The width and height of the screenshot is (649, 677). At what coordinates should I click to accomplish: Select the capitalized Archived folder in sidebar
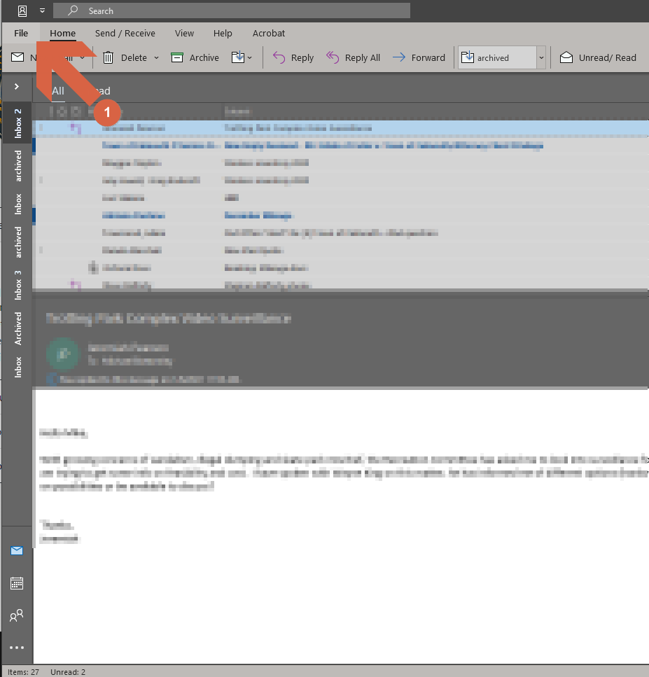coord(18,328)
